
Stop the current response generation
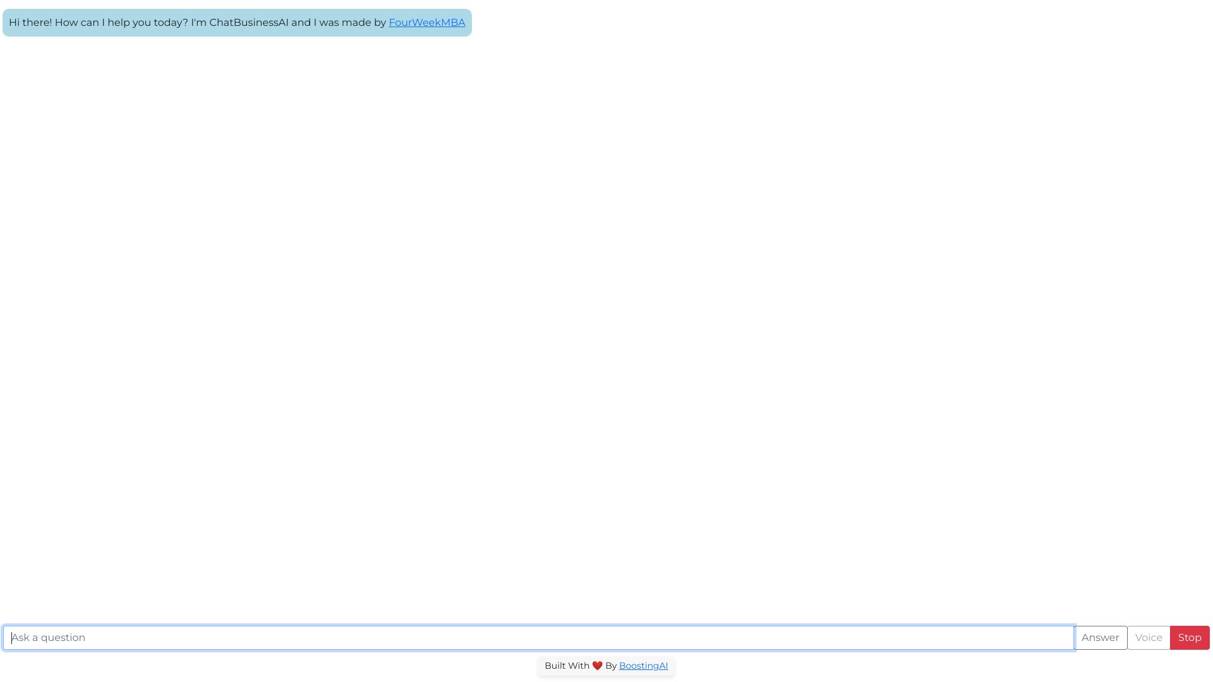(x=1190, y=637)
